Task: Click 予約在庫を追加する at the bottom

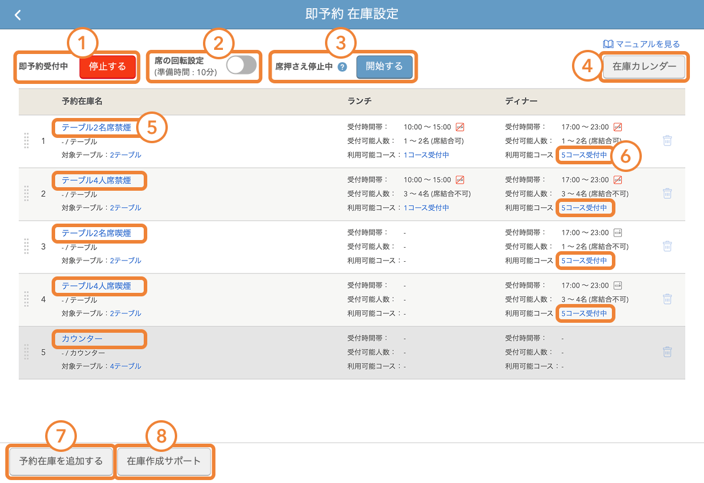Action: click(61, 461)
